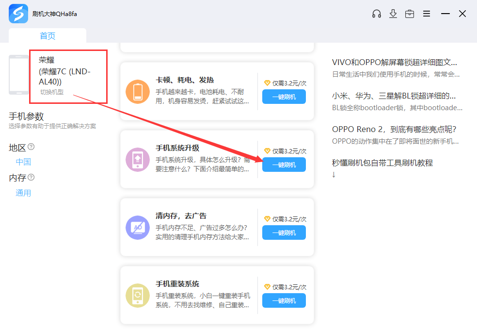Screen dimensions: 477x332
Task: Click diamond icon in 手机重装系统 card
Action: point(267,286)
